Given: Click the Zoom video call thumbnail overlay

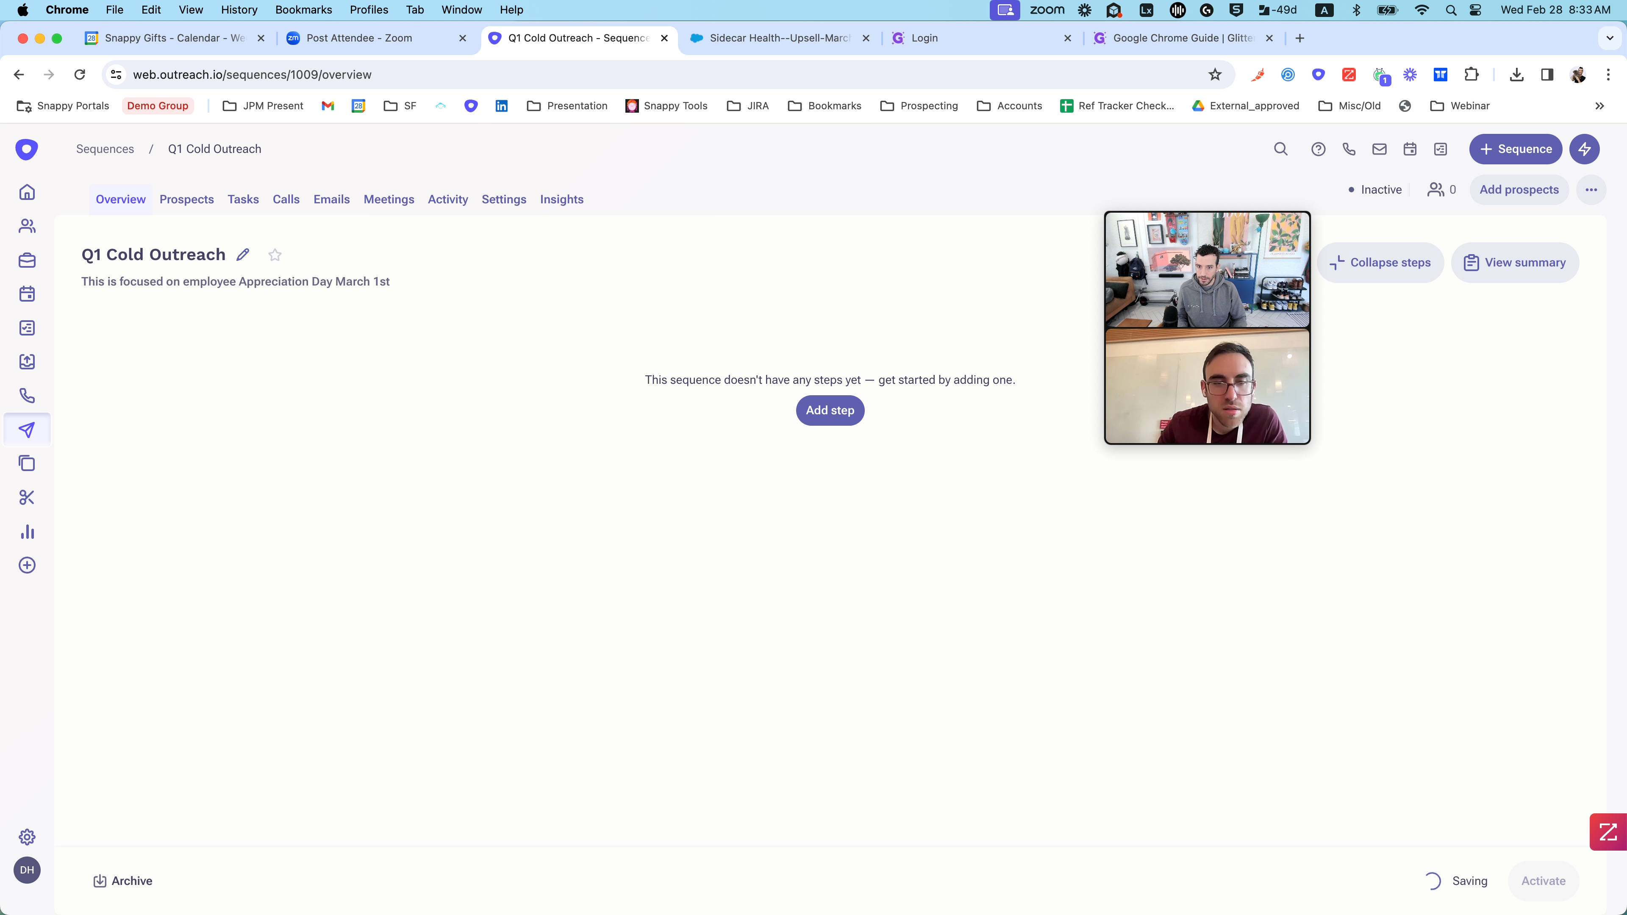Looking at the screenshot, I should coord(1207,328).
